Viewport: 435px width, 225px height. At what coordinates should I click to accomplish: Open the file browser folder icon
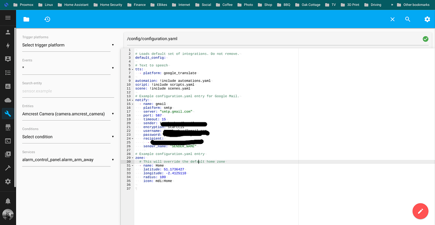pos(26,20)
